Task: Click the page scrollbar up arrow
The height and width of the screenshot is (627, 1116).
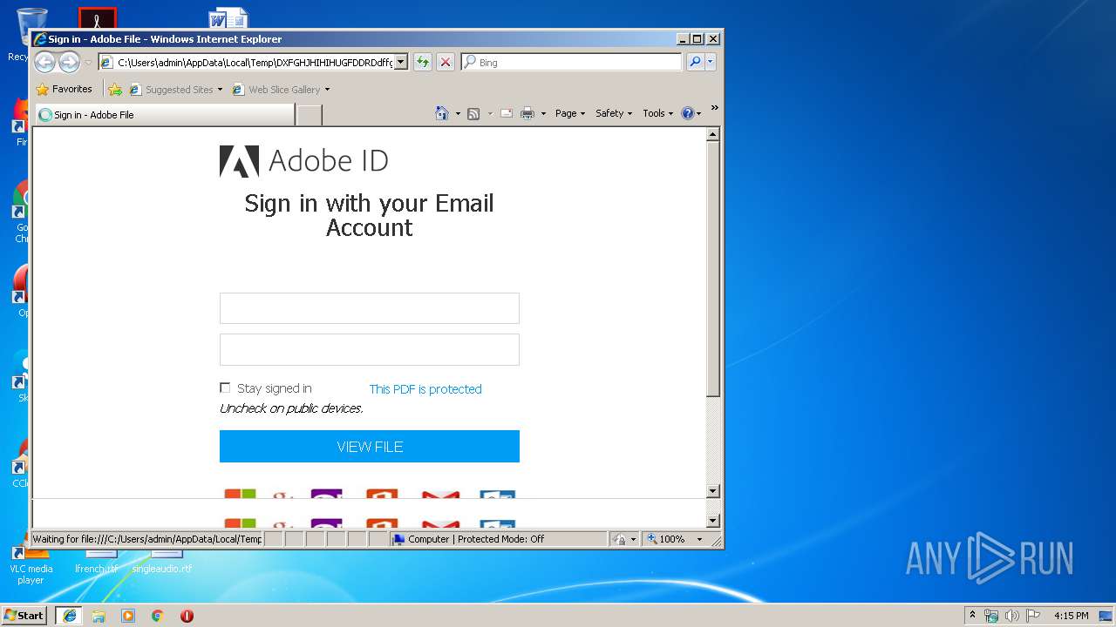Action: (x=713, y=135)
